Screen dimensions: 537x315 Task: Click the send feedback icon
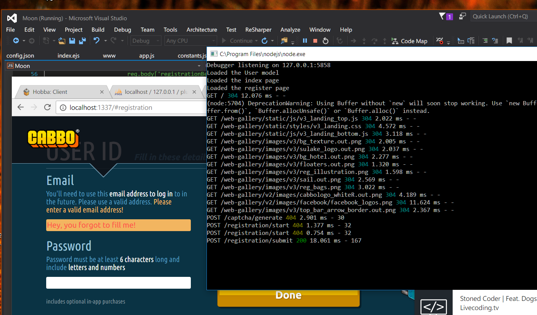pos(463,16)
